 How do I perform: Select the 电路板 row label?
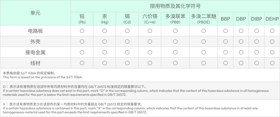(x=35, y=31)
